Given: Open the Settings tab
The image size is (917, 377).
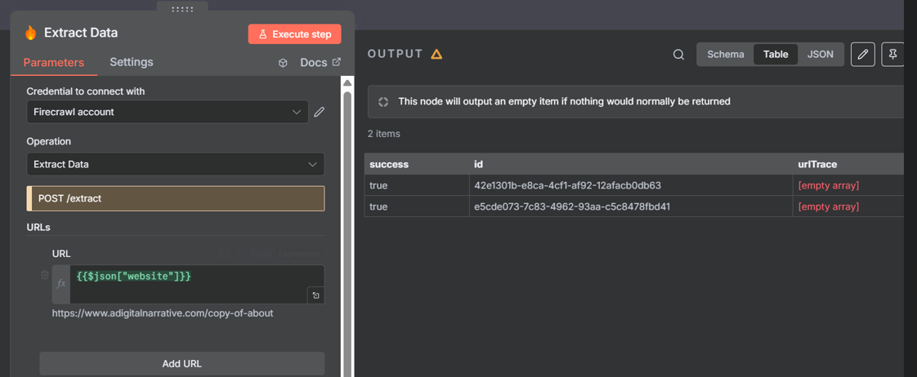Looking at the screenshot, I should click(131, 62).
